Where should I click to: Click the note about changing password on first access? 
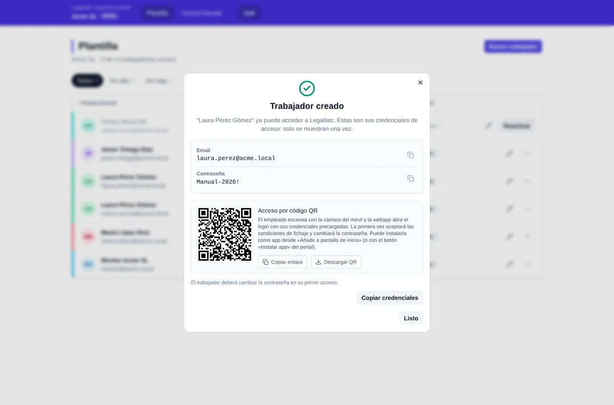(265, 282)
